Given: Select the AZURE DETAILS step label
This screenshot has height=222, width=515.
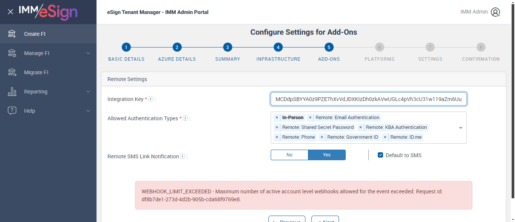Looking at the screenshot, I should pos(177,59).
